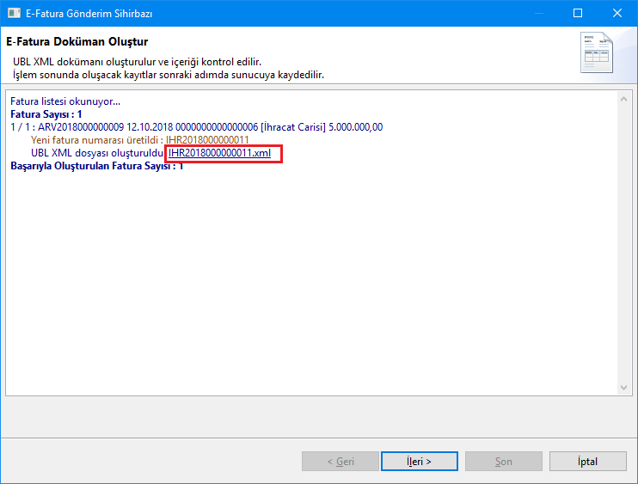Minimize the E-Fatura wizard window
The width and height of the screenshot is (638, 484).
tap(538, 14)
